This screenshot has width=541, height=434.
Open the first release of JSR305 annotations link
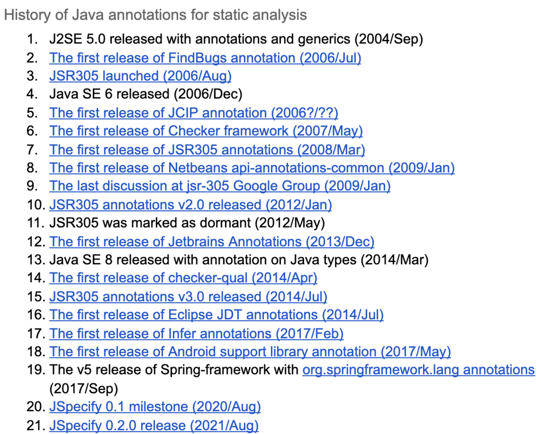pyautogui.click(x=207, y=150)
